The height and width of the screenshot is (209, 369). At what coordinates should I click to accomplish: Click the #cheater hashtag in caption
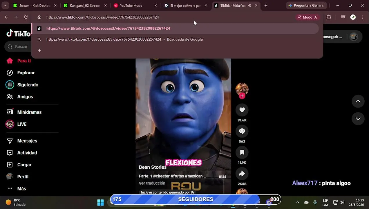click(x=161, y=176)
